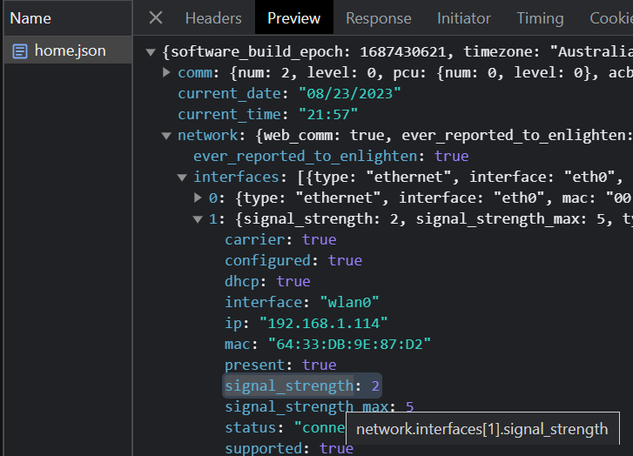The width and height of the screenshot is (633, 456).
Task: Click the home.json file icon
Action: click(19, 50)
